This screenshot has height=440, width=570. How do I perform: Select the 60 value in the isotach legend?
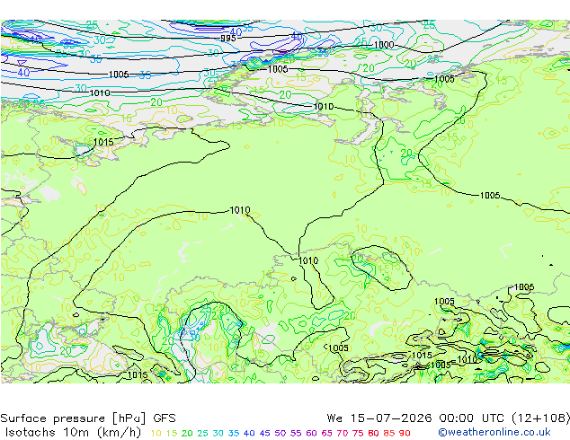311,433
